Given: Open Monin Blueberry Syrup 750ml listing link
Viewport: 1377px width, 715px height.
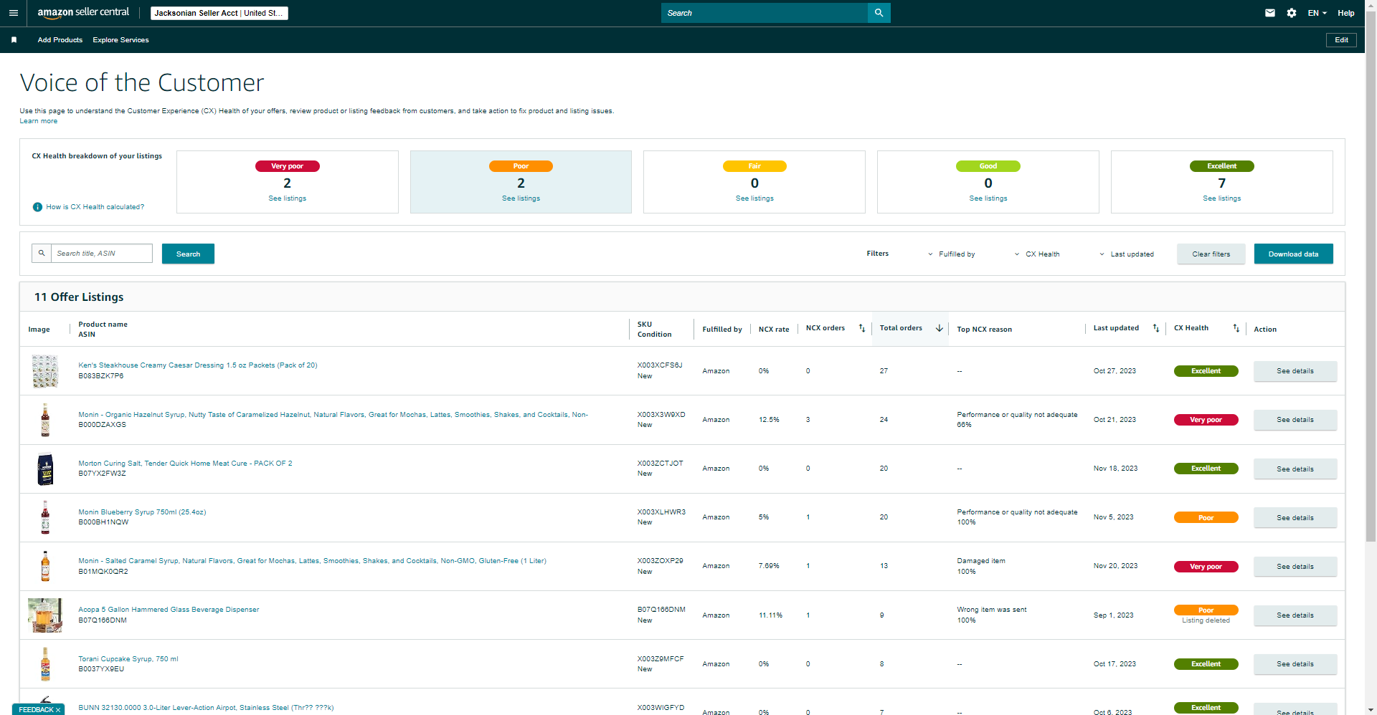Looking at the screenshot, I should pos(142,512).
